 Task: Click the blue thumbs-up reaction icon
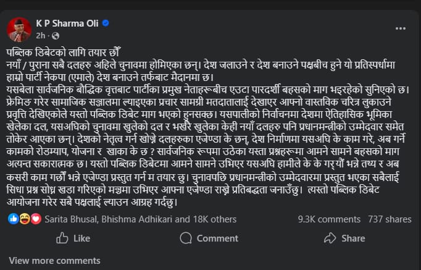pos(14,218)
